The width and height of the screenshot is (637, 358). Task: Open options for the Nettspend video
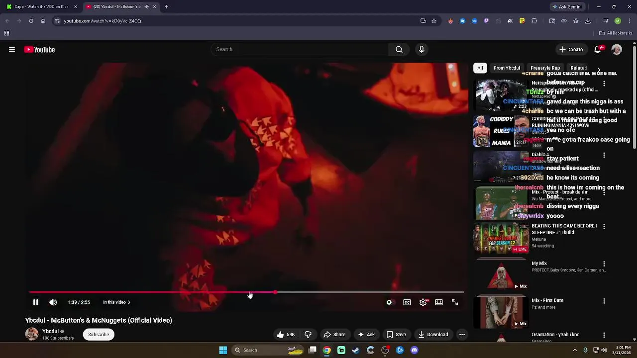pos(604,84)
